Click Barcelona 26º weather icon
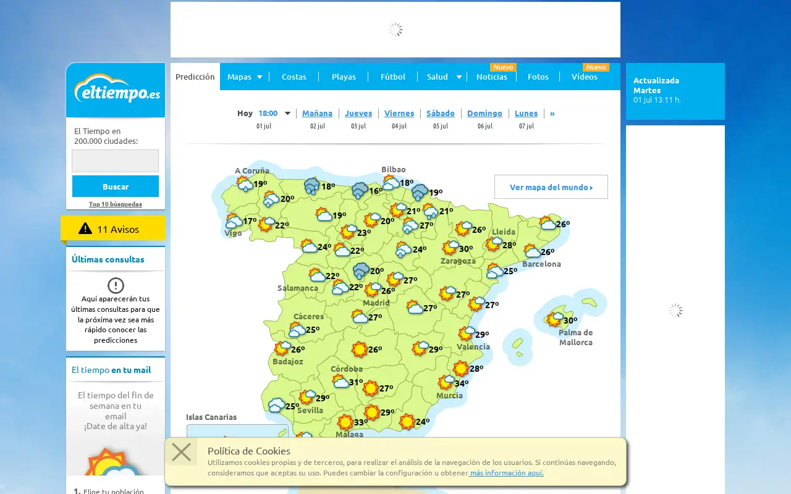This screenshot has height=494, width=791. [x=532, y=251]
